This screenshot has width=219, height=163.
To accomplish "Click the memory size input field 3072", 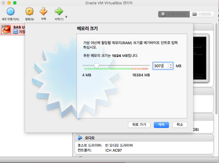I will click(161, 66).
